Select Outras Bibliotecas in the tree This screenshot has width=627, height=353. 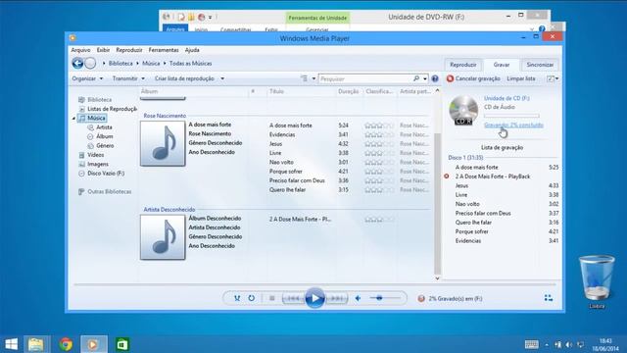pos(109,192)
